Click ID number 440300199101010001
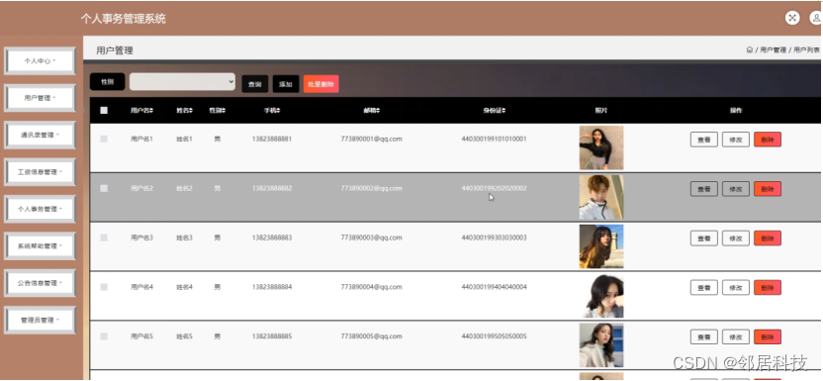 point(494,140)
